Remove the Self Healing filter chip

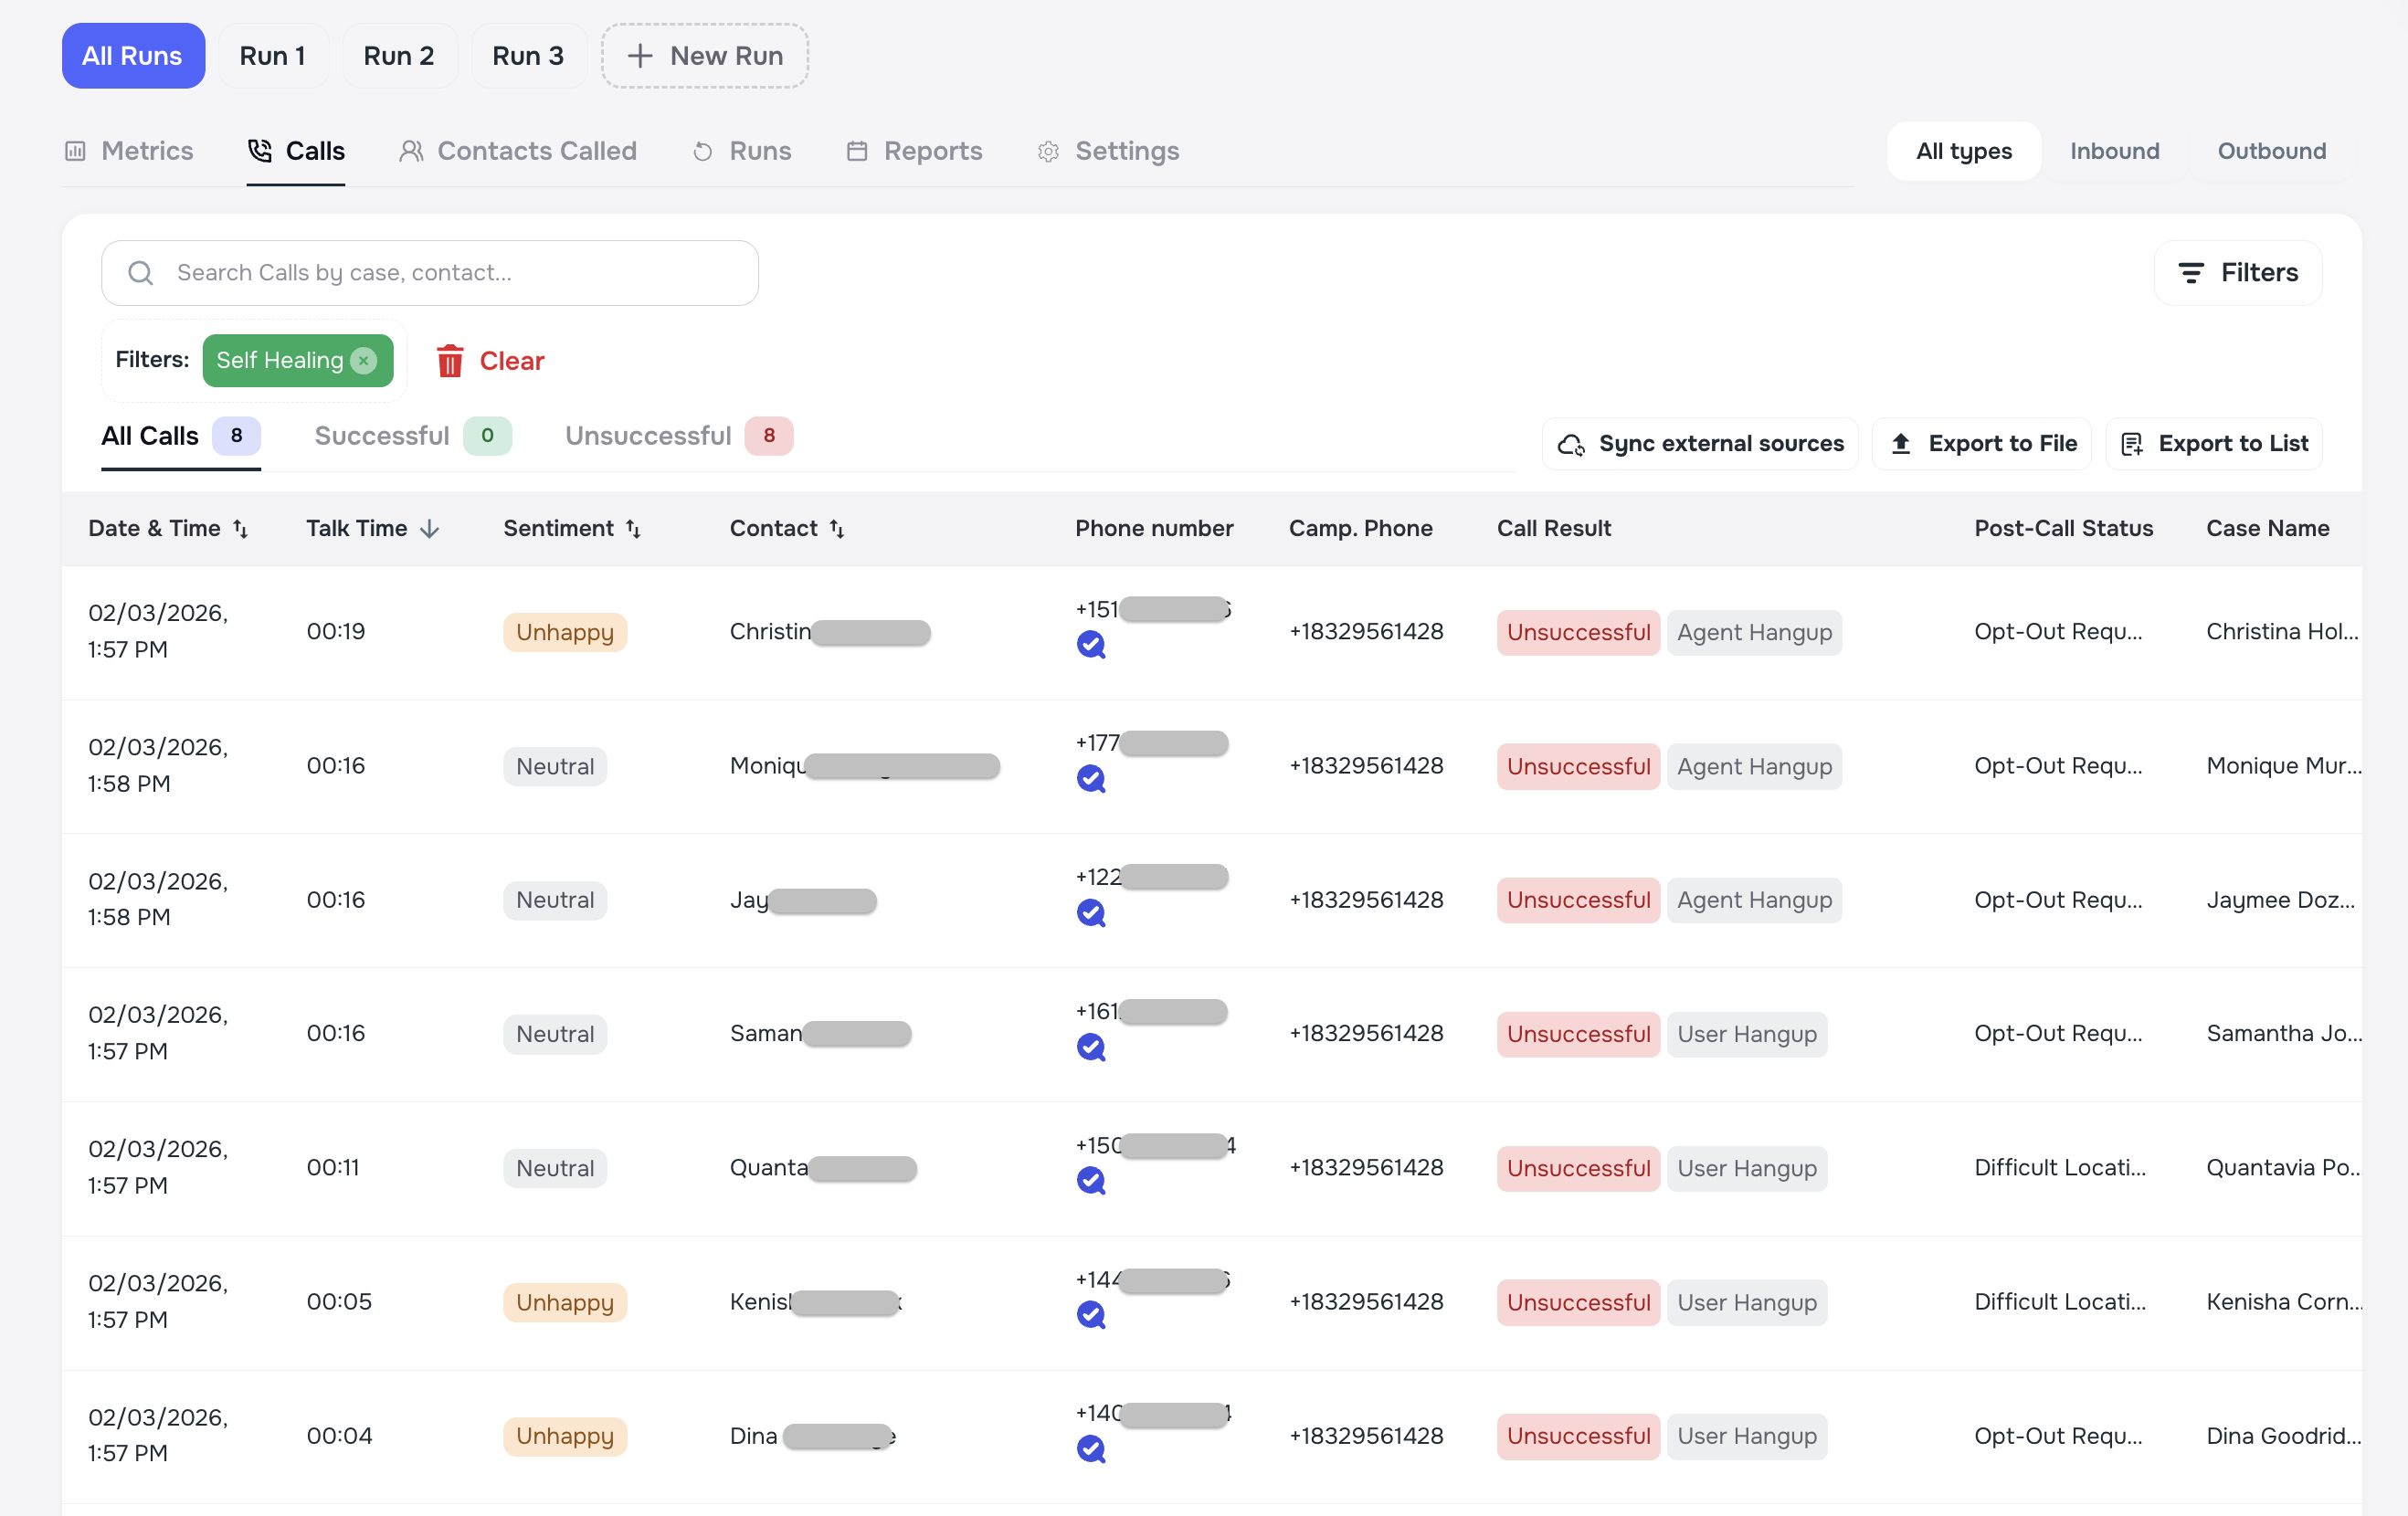(363, 361)
